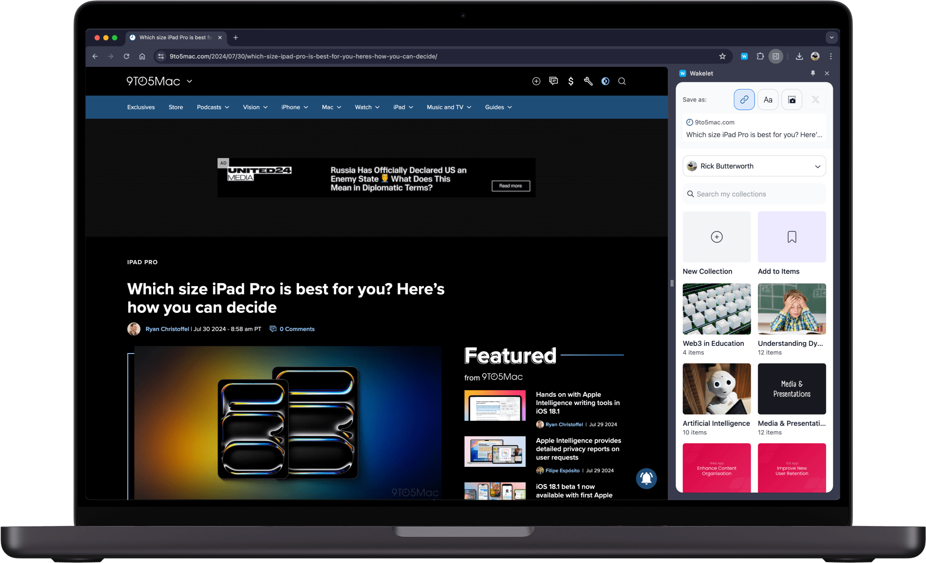Click the address bar URL
Image resolution: width=926 pixels, height=563 pixels.
[303, 56]
